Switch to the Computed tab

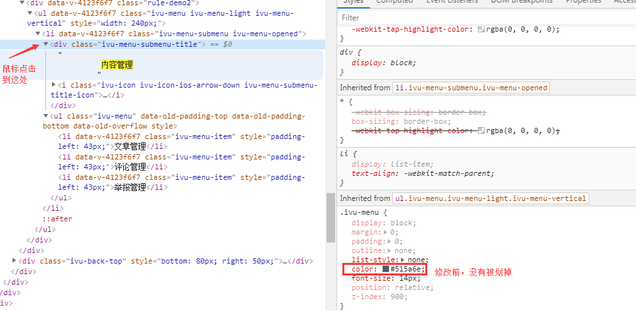point(394,1)
